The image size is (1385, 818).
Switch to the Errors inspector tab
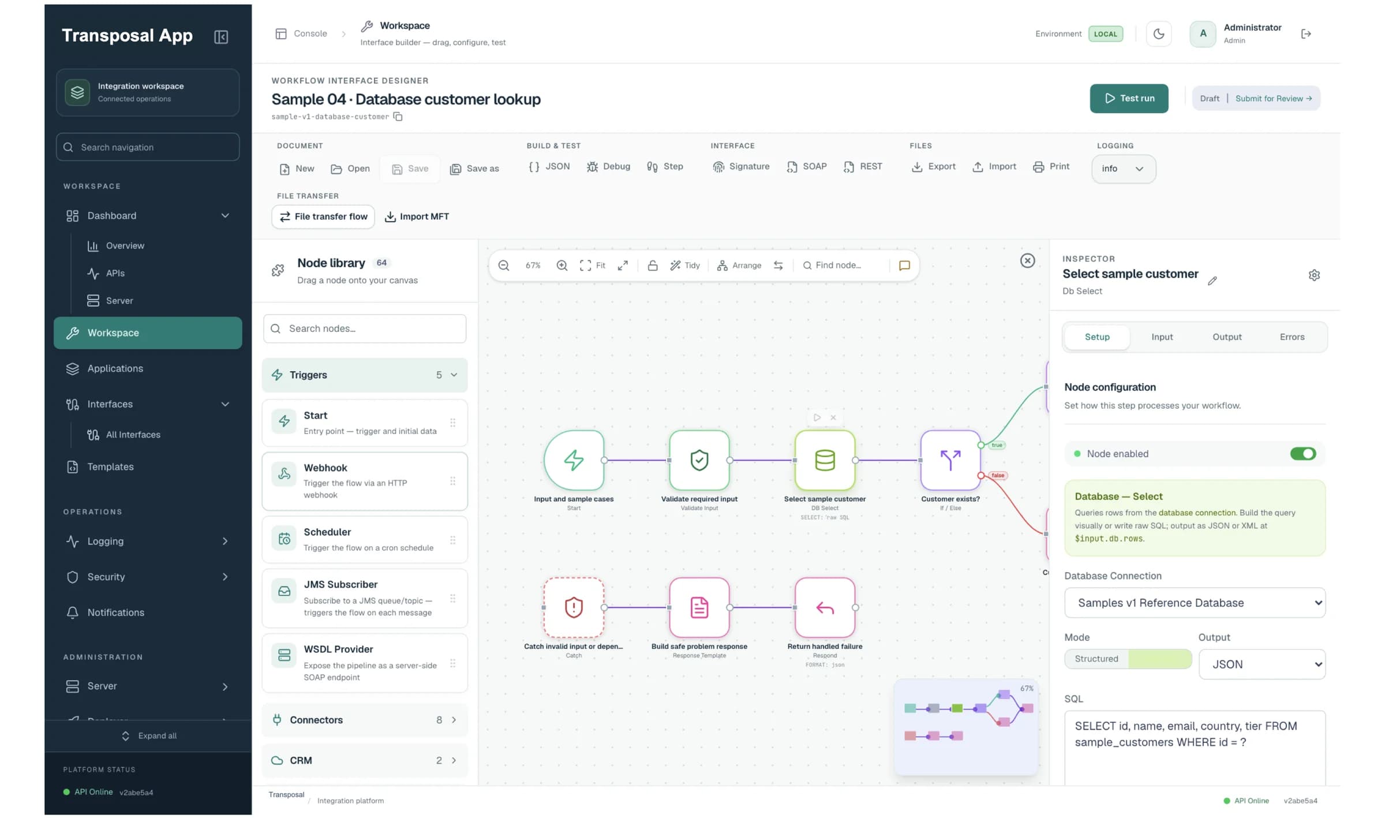coord(1292,337)
